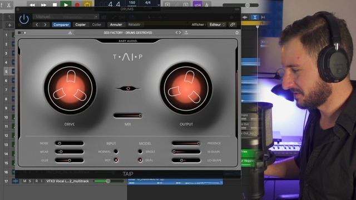Select track number 5 in the track list
Image resolution: width=356 pixels, height=200 pixels.
(x=6, y=72)
